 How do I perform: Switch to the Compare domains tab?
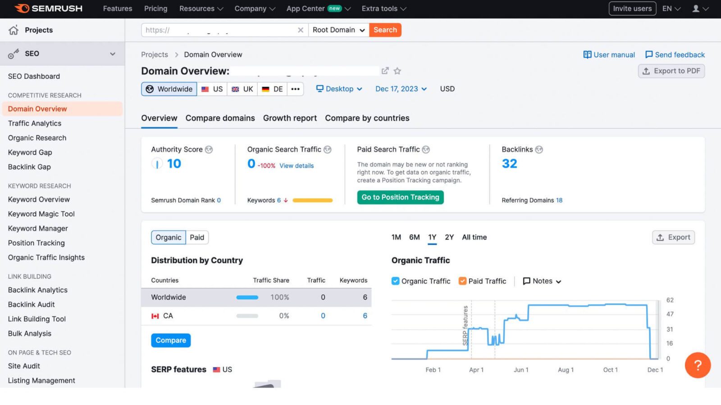pyautogui.click(x=220, y=118)
